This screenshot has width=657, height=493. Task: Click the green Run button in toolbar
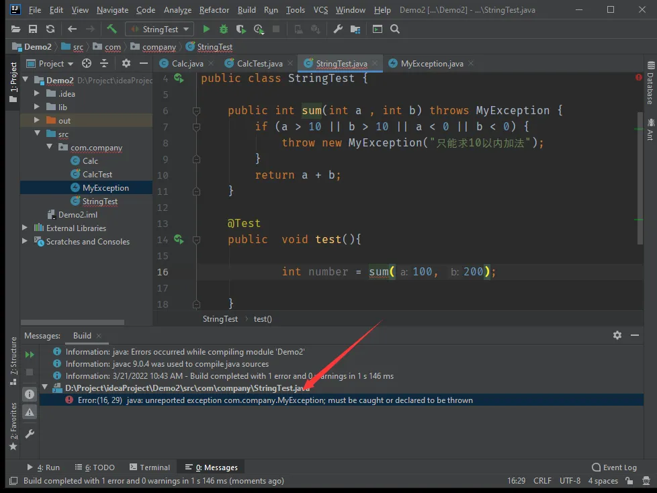tap(206, 29)
